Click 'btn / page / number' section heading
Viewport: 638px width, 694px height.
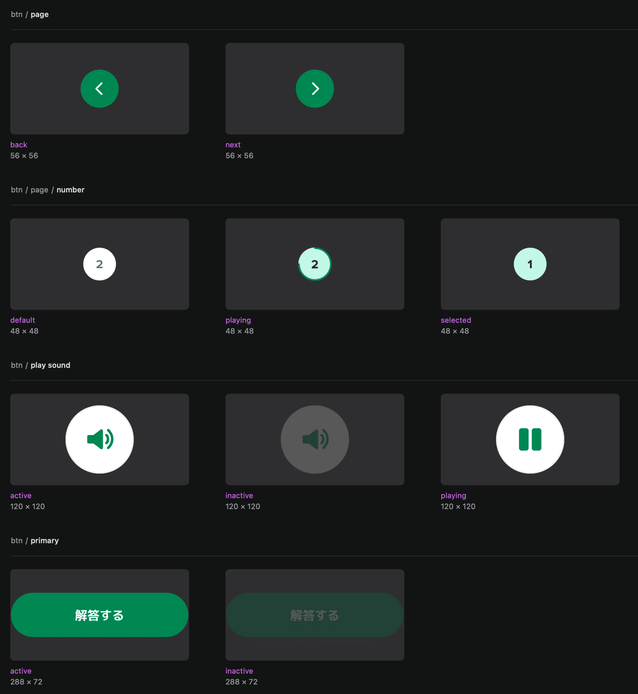[48, 190]
